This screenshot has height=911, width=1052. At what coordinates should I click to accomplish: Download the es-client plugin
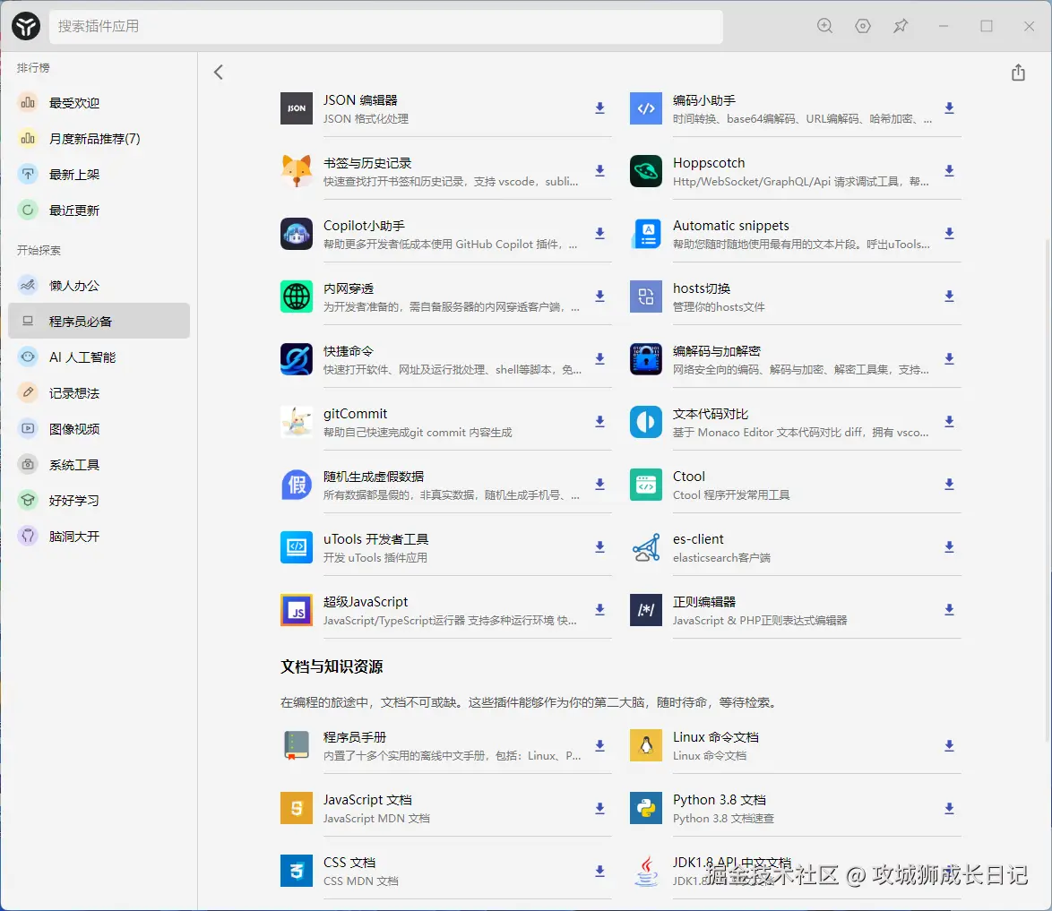coord(949,546)
